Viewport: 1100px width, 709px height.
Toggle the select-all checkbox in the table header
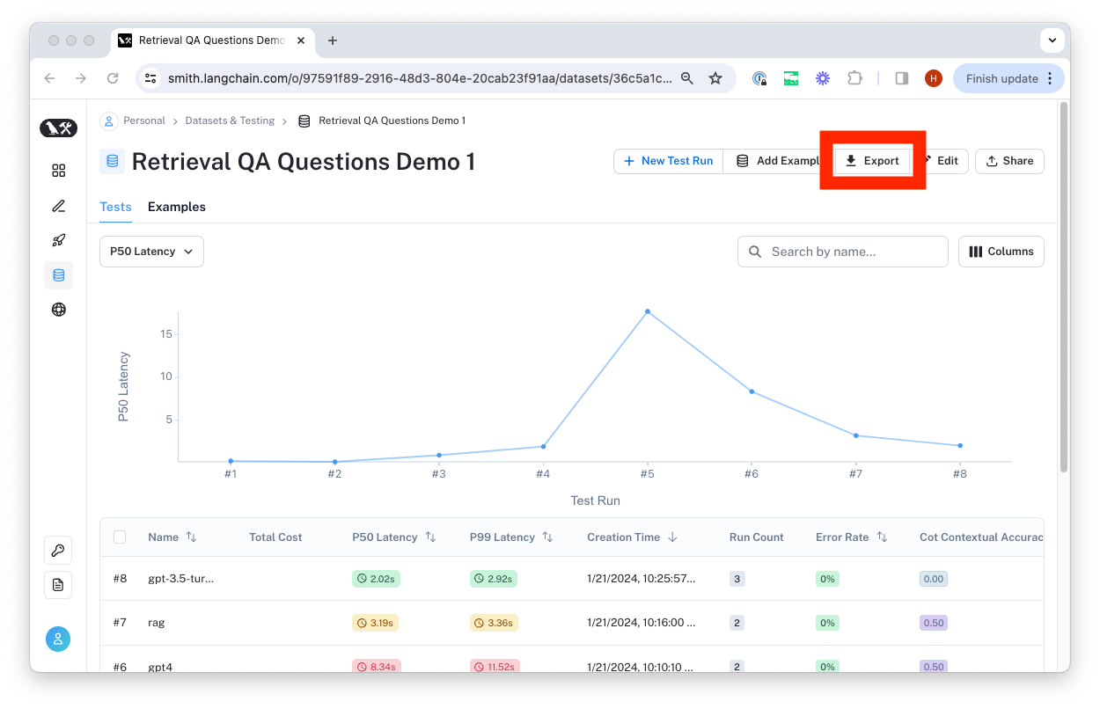(121, 537)
